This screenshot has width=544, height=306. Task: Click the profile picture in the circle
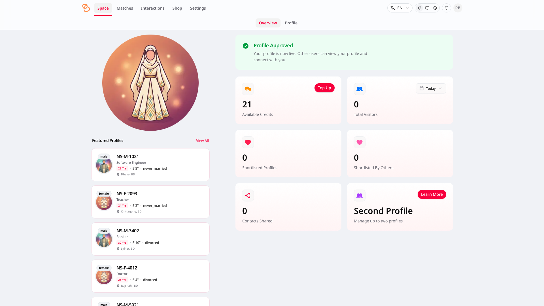[150, 82]
